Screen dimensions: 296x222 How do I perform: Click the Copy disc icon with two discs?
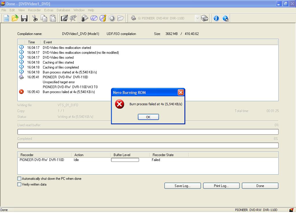[x=94, y=18]
